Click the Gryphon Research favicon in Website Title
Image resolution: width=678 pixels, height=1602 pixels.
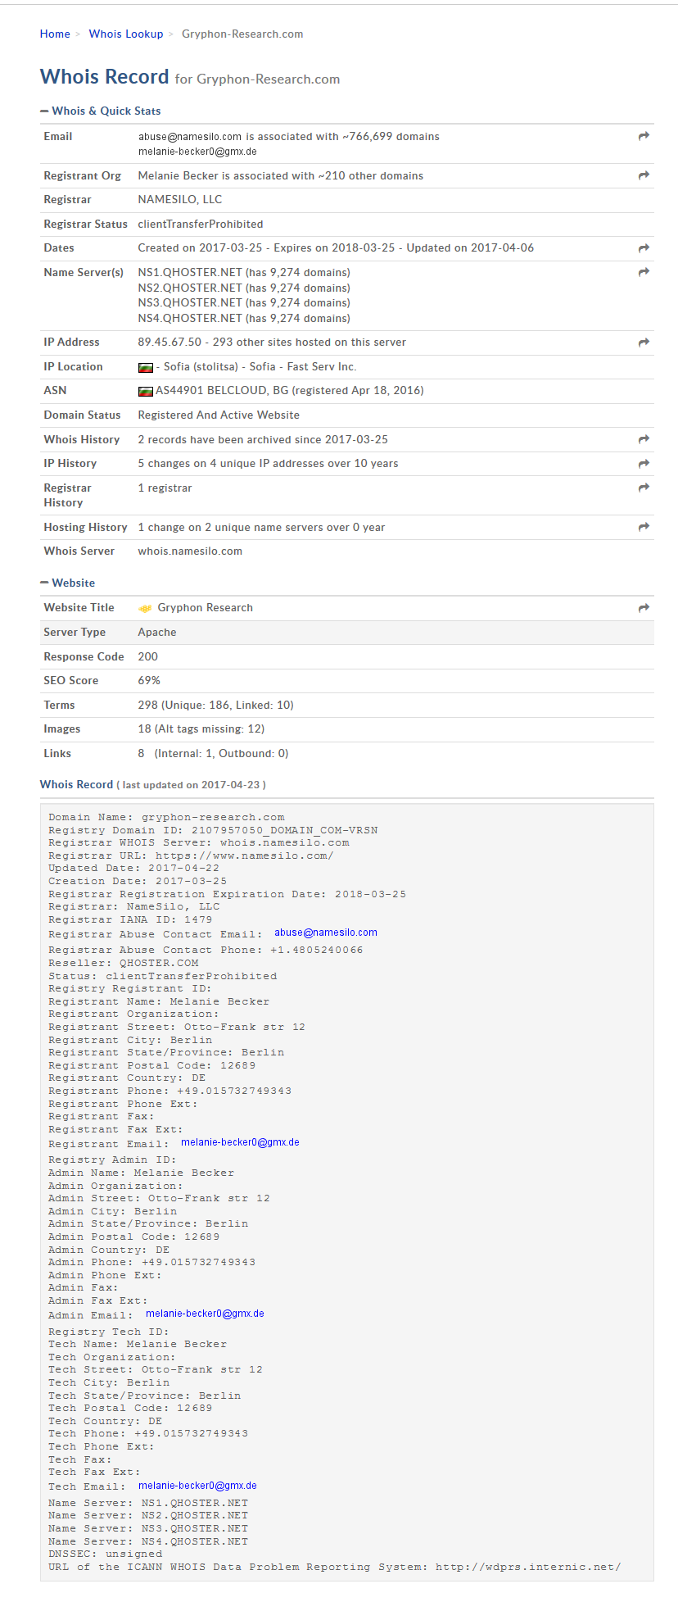tap(145, 608)
